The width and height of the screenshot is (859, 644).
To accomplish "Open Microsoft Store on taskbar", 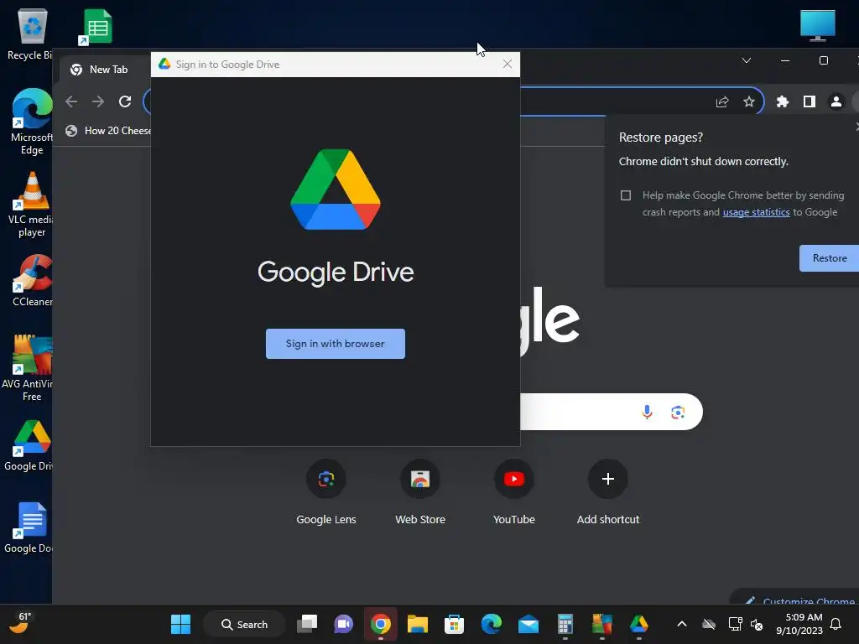I will tap(454, 624).
